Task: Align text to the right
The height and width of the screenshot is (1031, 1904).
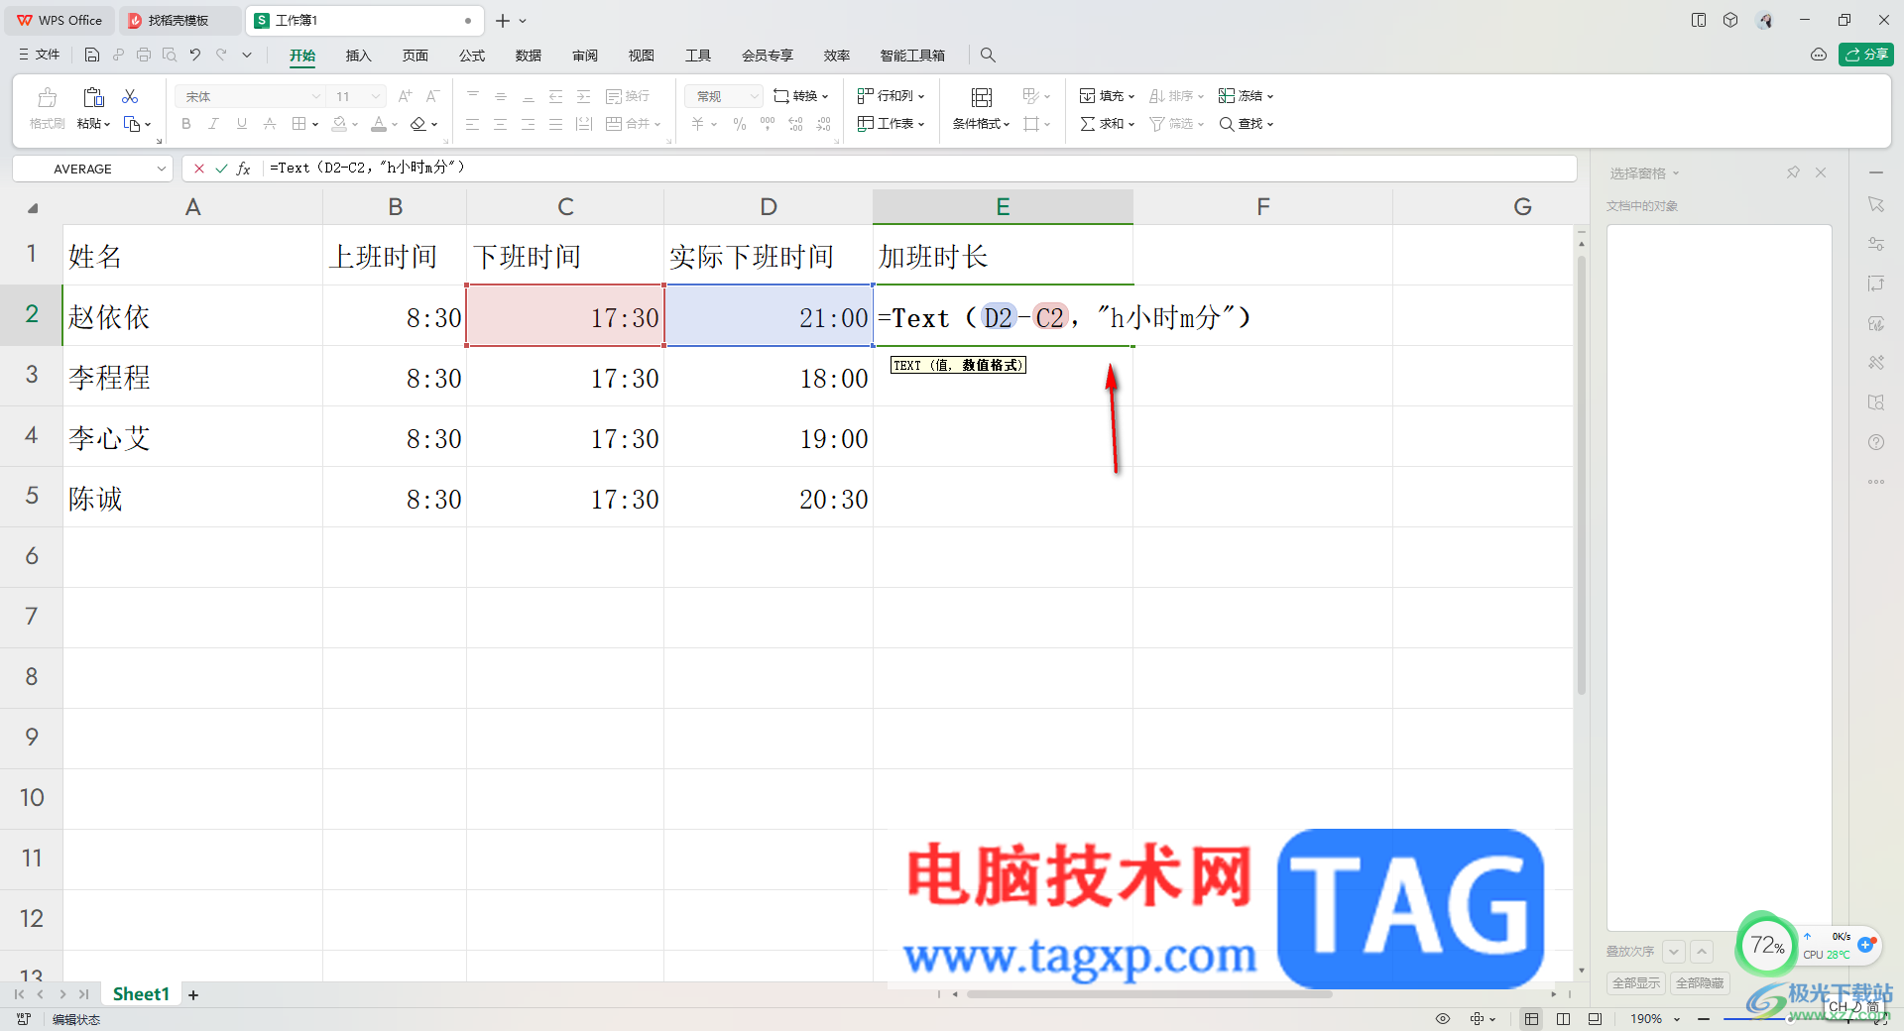Action: pyautogui.click(x=528, y=124)
